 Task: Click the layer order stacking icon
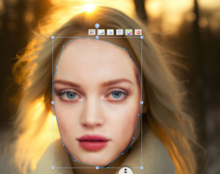click(101, 32)
